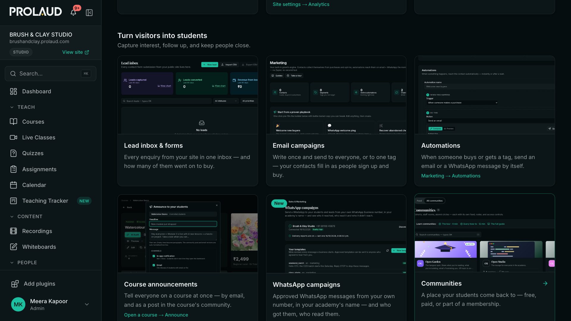Collapse the PEOPLE section

pos(23,262)
